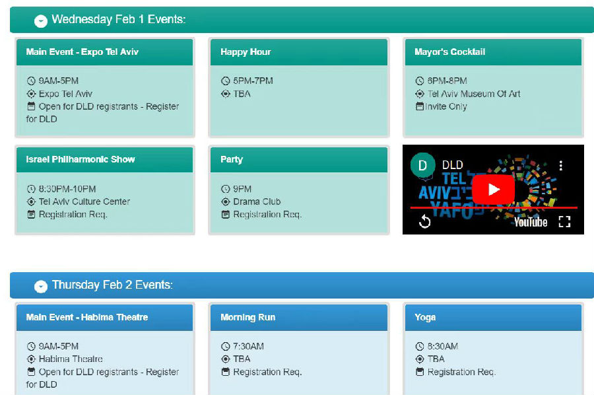This screenshot has width=594, height=395.
Task: Open the Morning Run event header
Action: 298,318
